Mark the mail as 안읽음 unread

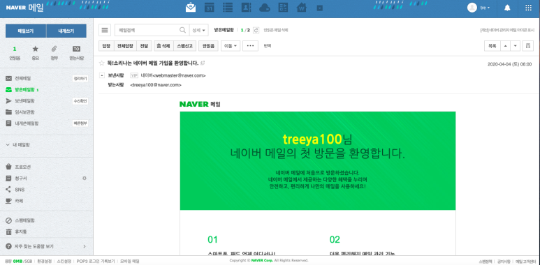(209, 46)
